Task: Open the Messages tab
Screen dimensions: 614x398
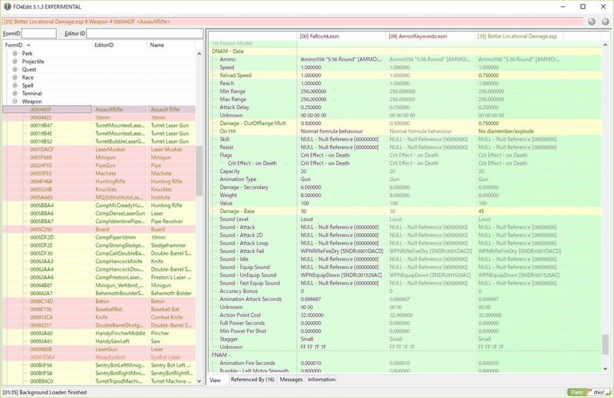Action: point(291,380)
